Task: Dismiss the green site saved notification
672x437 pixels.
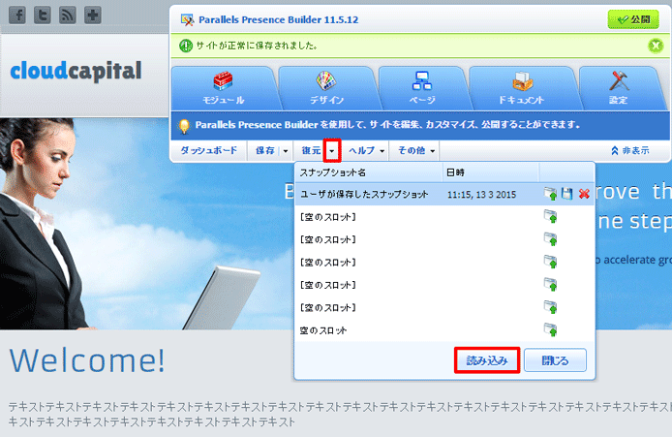Action: tap(656, 45)
